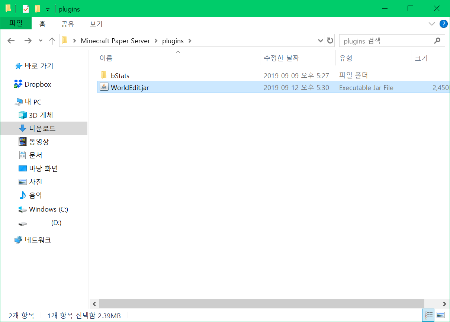Click the search magnifier icon
The width and height of the screenshot is (450, 322).
point(437,41)
